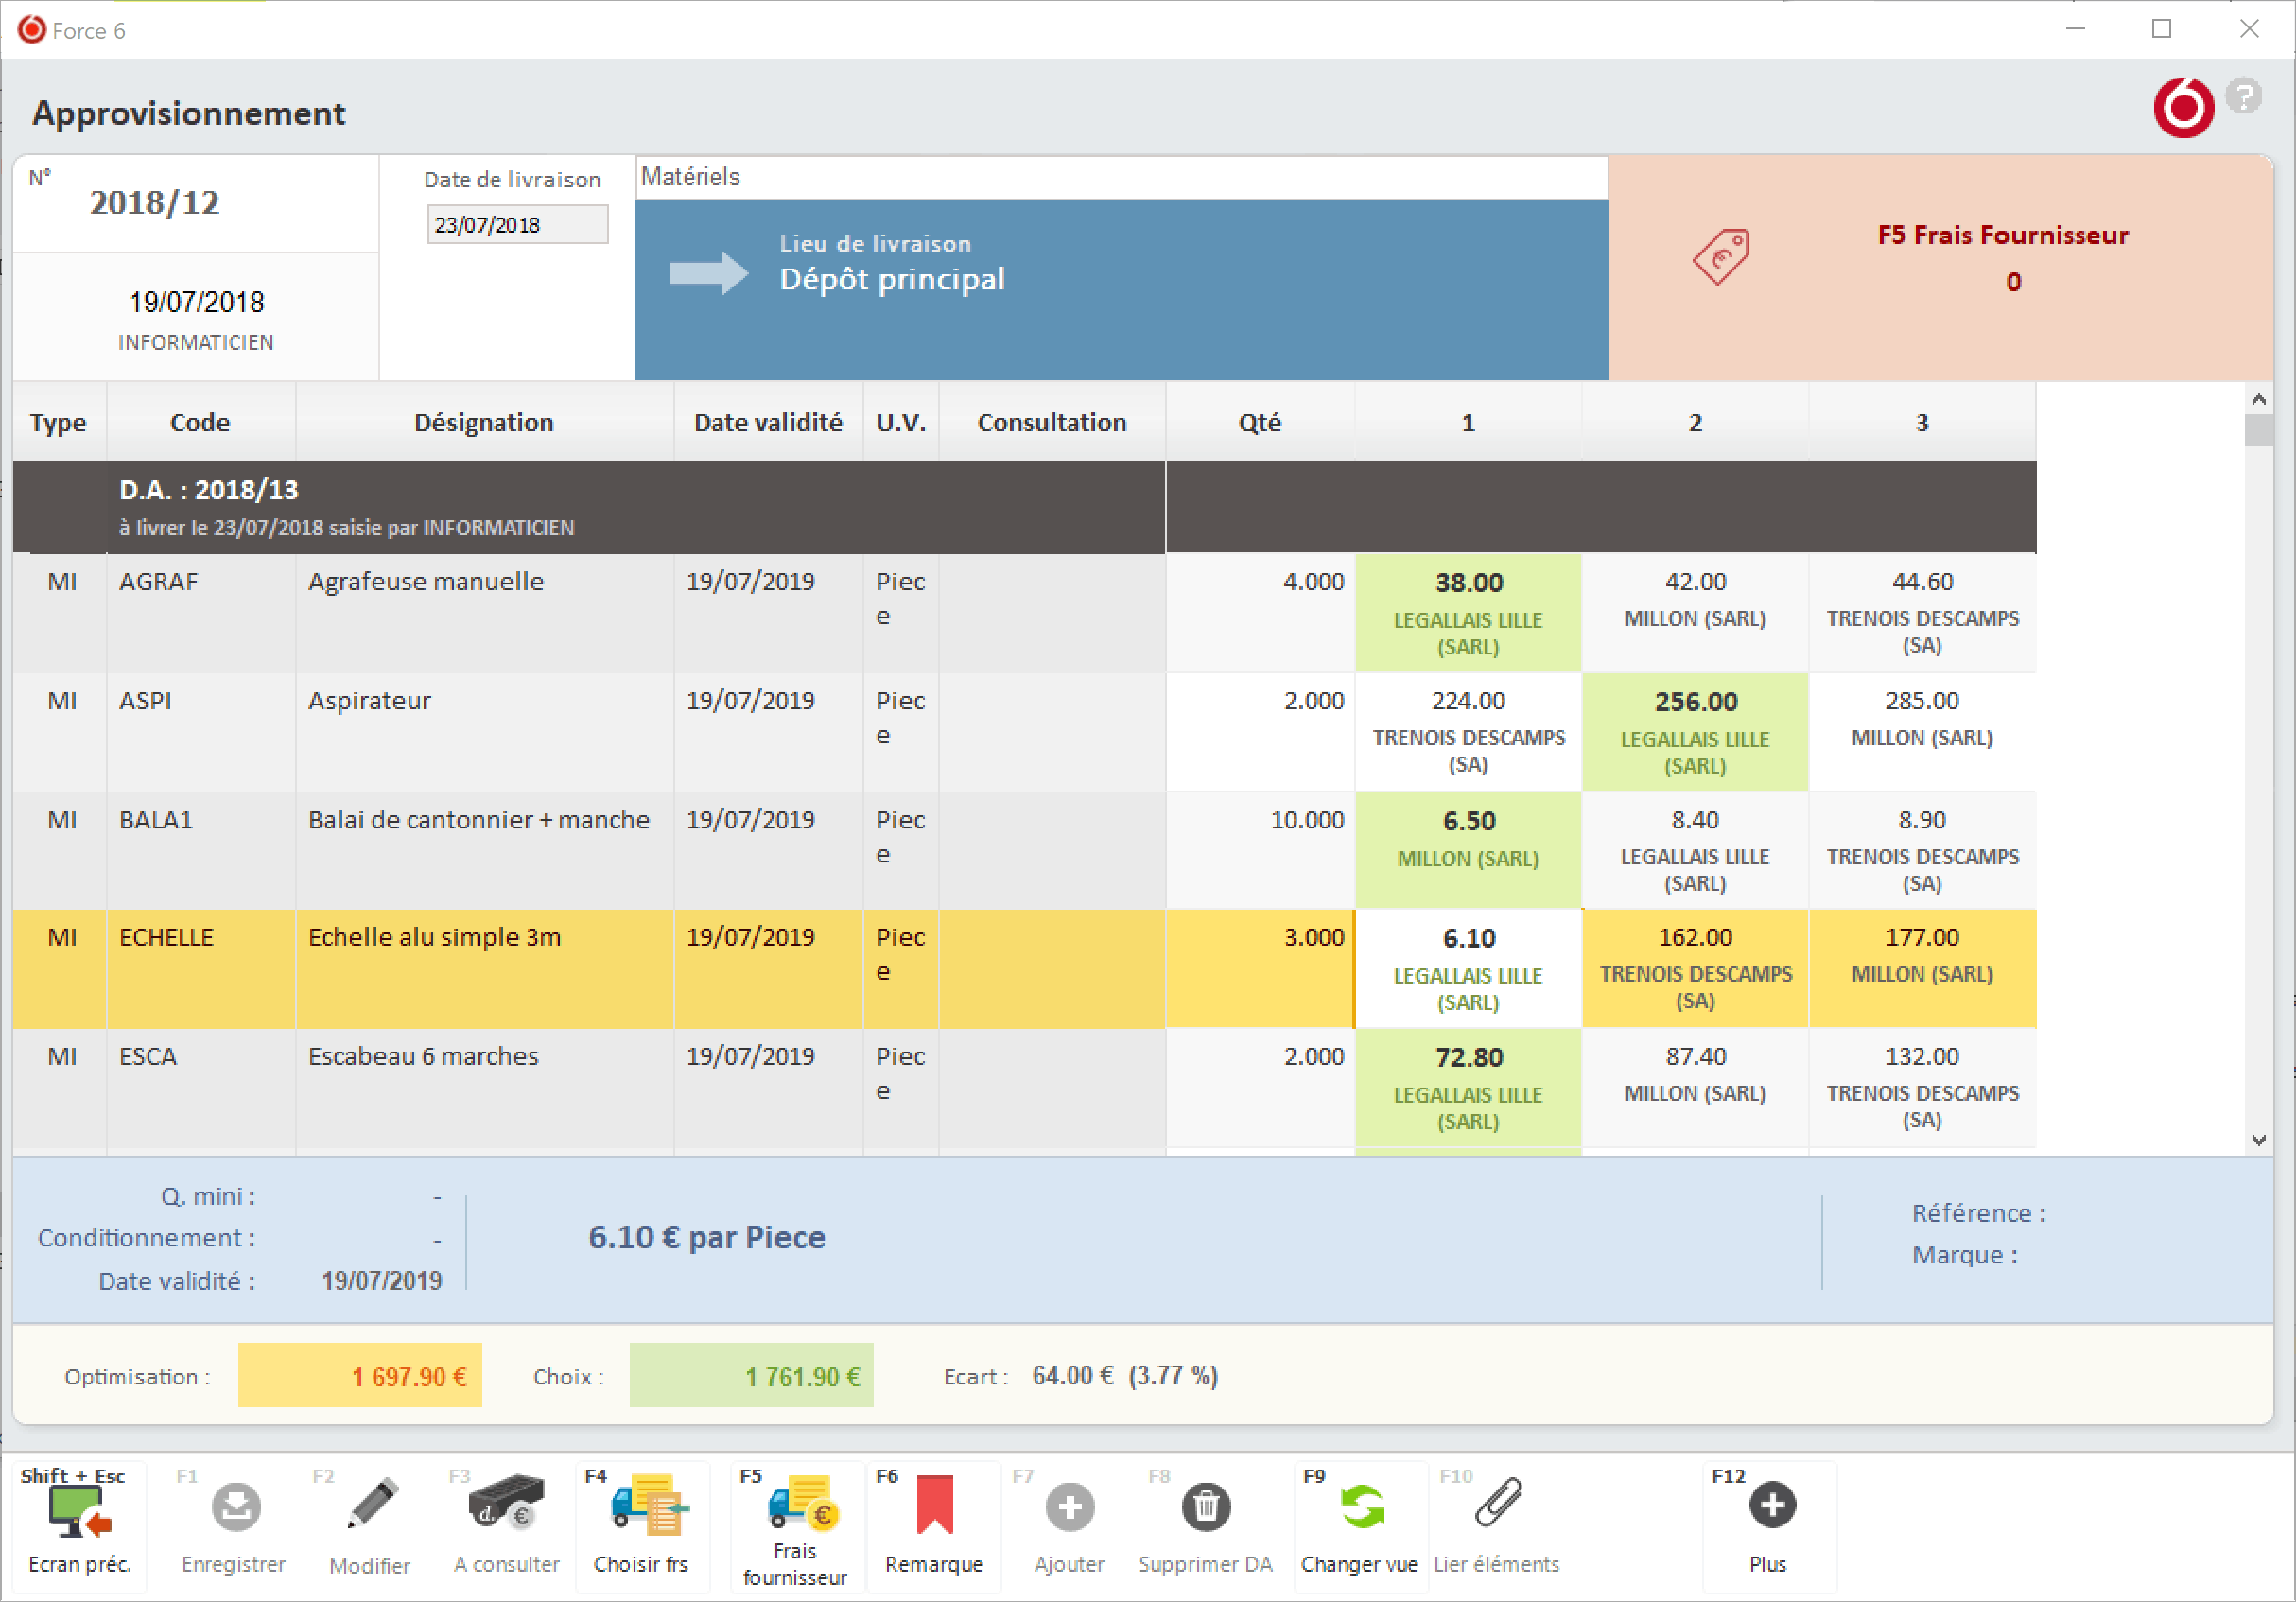Choose the 132.00 TRENOIS DESCAMPS offer
The width and height of the screenshot is (2296, 1602).
tap(1922, 1088)
